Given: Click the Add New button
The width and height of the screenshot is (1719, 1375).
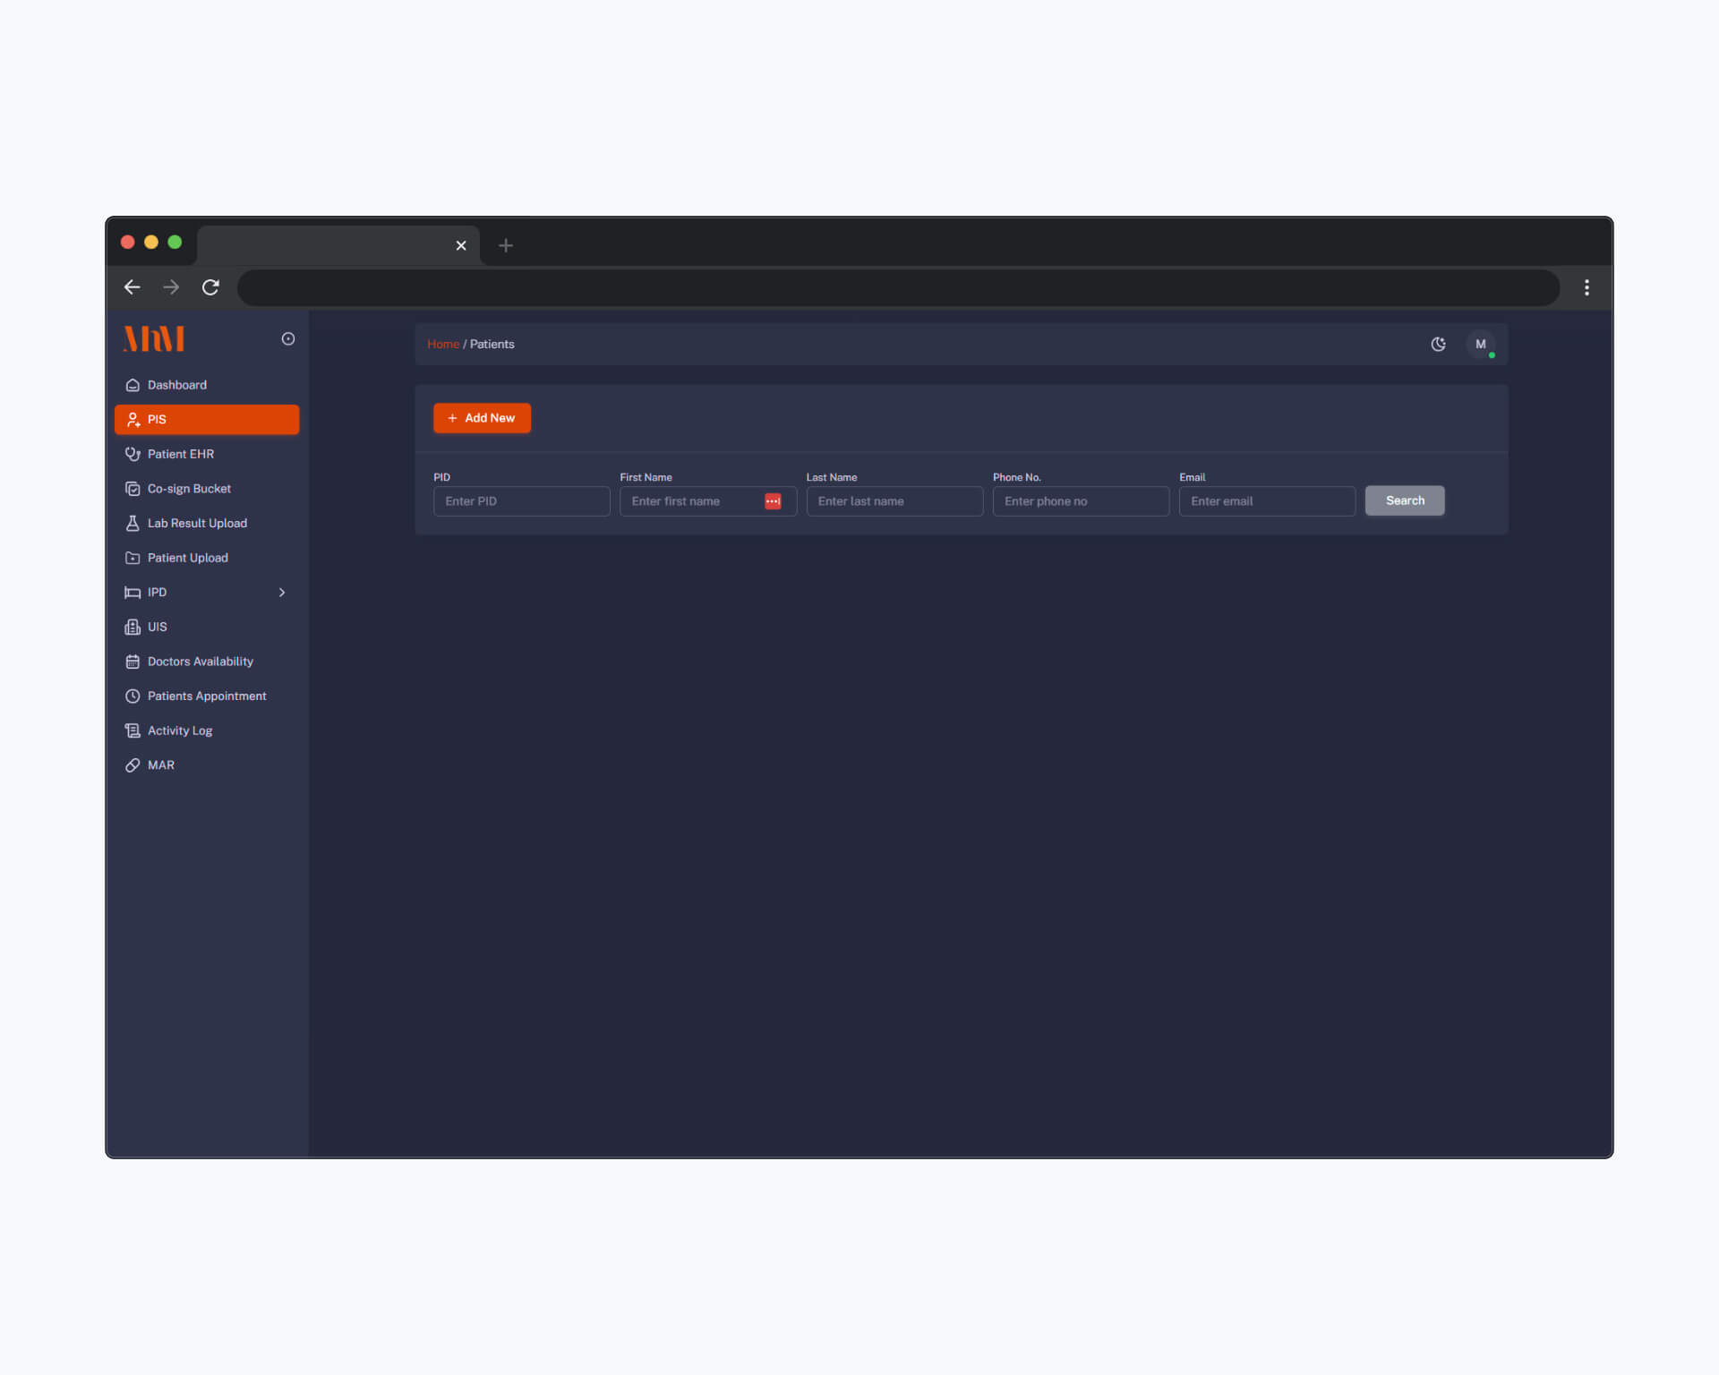Looking at the screenshot, I should pyautogui.click(x=482, y=418).
